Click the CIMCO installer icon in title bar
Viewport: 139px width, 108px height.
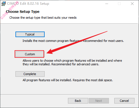[3, 4]
